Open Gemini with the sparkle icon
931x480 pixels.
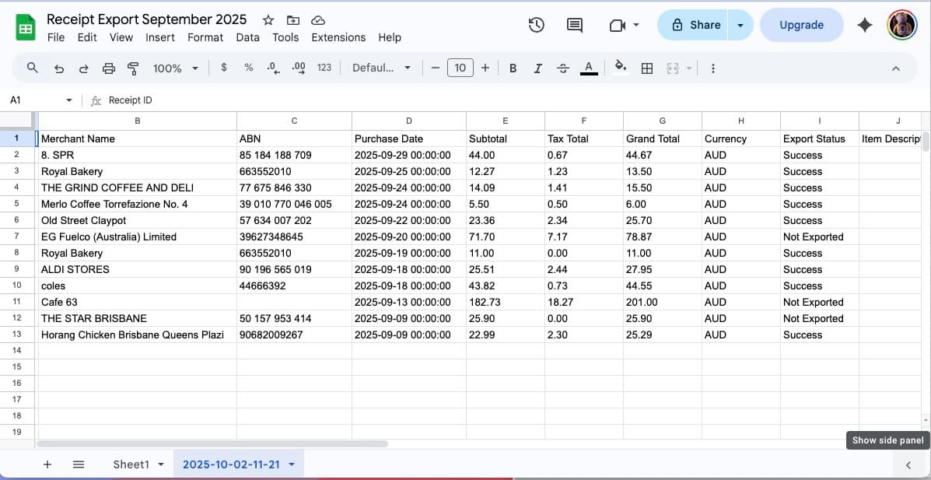[x=865, y=24]
